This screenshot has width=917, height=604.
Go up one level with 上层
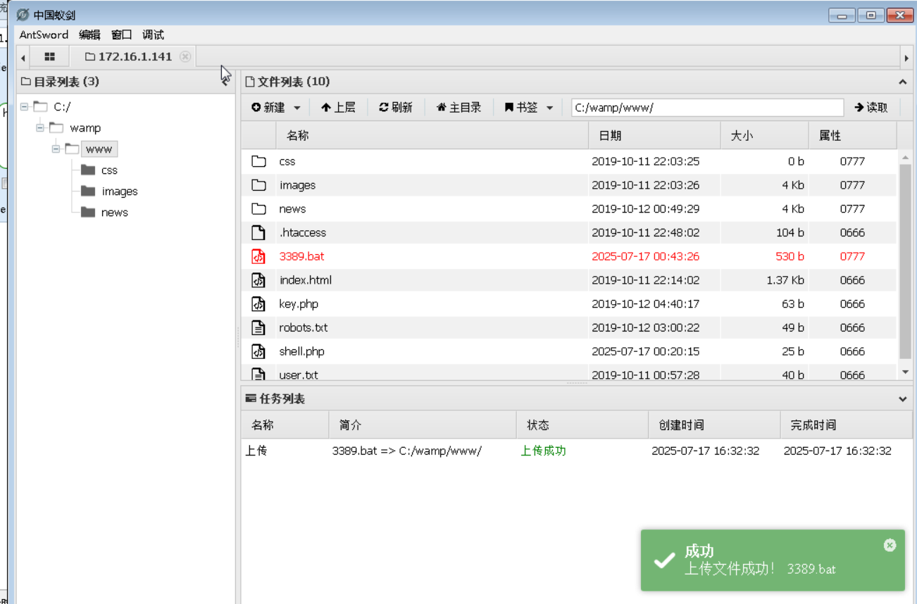(x=338, y=107)
